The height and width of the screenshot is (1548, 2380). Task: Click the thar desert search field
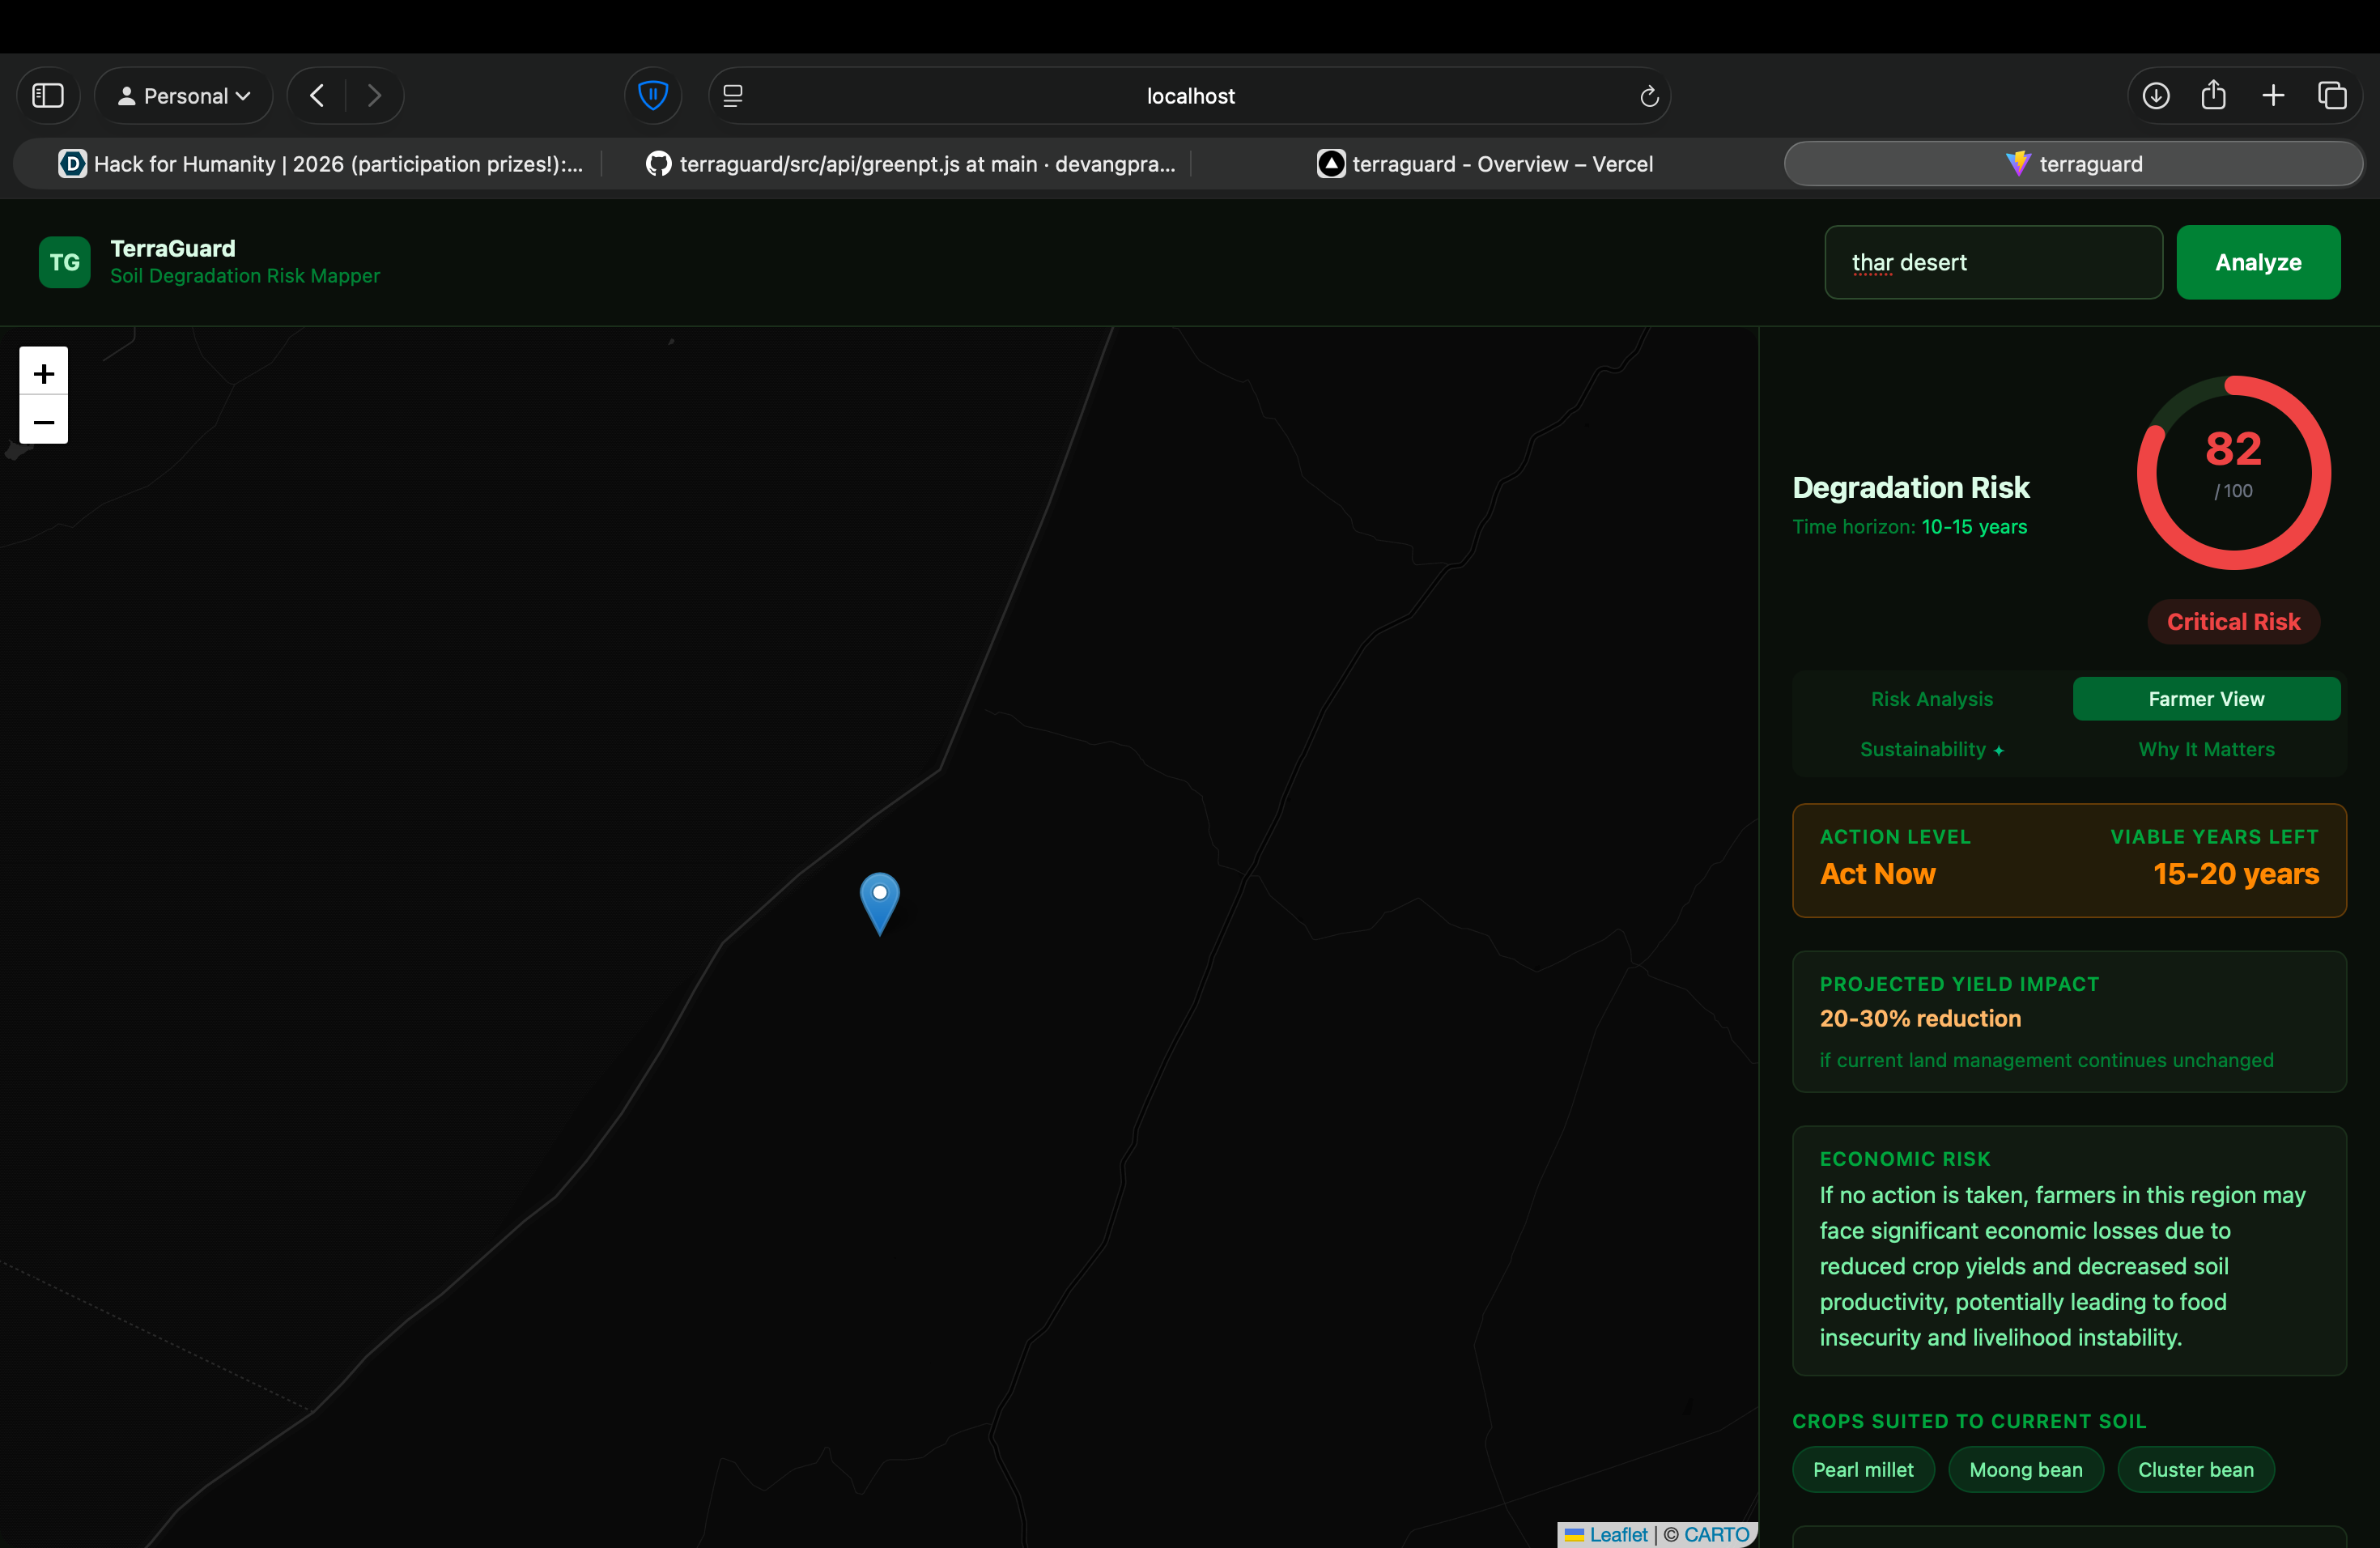(1993, 262)
